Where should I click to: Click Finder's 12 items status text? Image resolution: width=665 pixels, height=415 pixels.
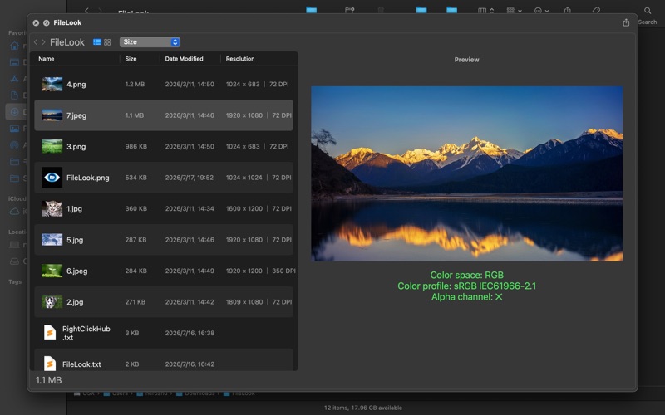tap(363, 408)
